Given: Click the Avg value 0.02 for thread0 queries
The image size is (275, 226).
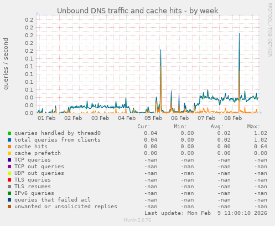Looking at the screenshot, I should [224, 133].
